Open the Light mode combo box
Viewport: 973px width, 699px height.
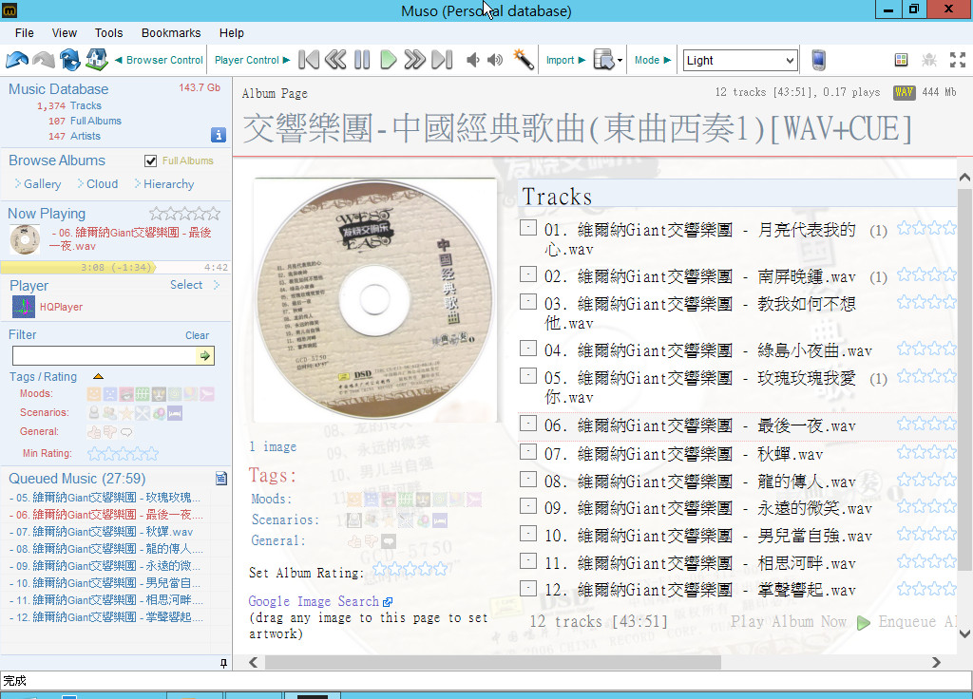[x=739, y=60]
